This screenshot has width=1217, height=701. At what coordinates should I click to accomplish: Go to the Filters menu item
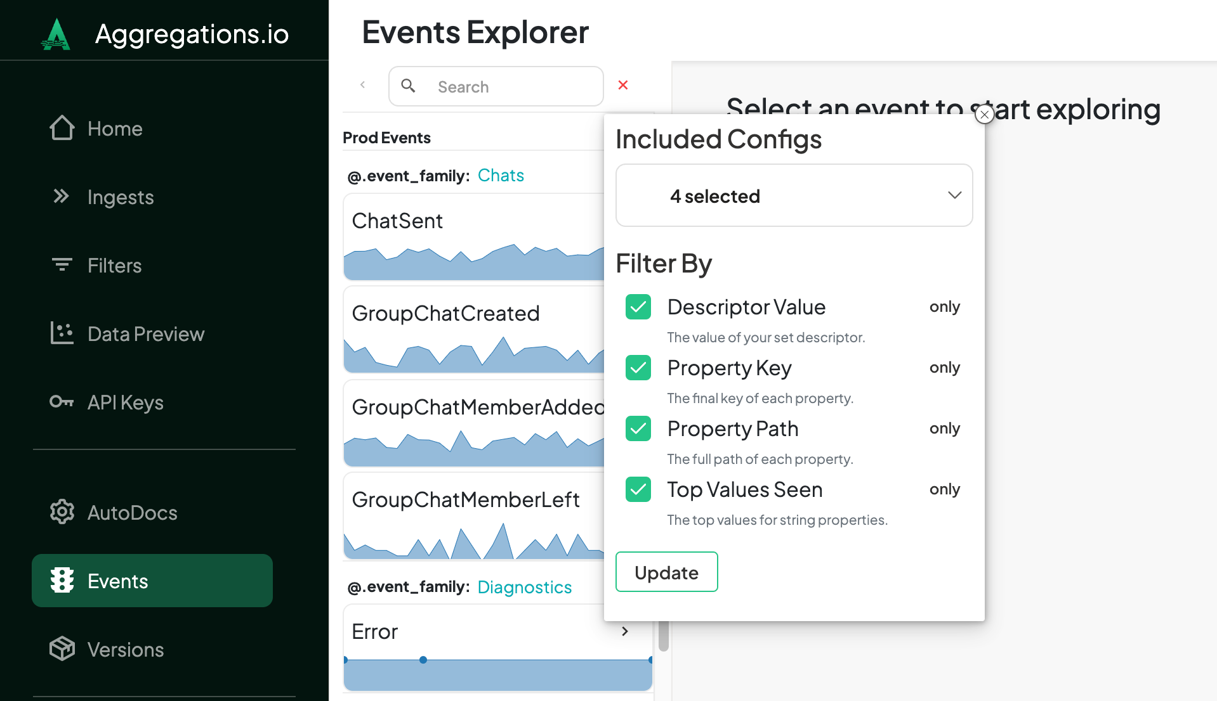114,265
